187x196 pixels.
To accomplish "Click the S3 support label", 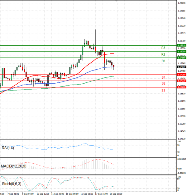I will [x=163, y=91].
